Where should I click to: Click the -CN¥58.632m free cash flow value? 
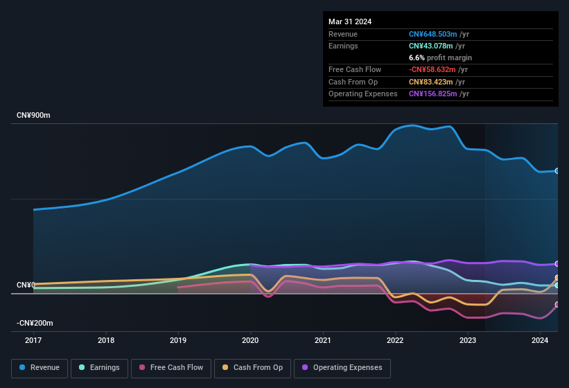pyautogui.click(x=432, y=69)
